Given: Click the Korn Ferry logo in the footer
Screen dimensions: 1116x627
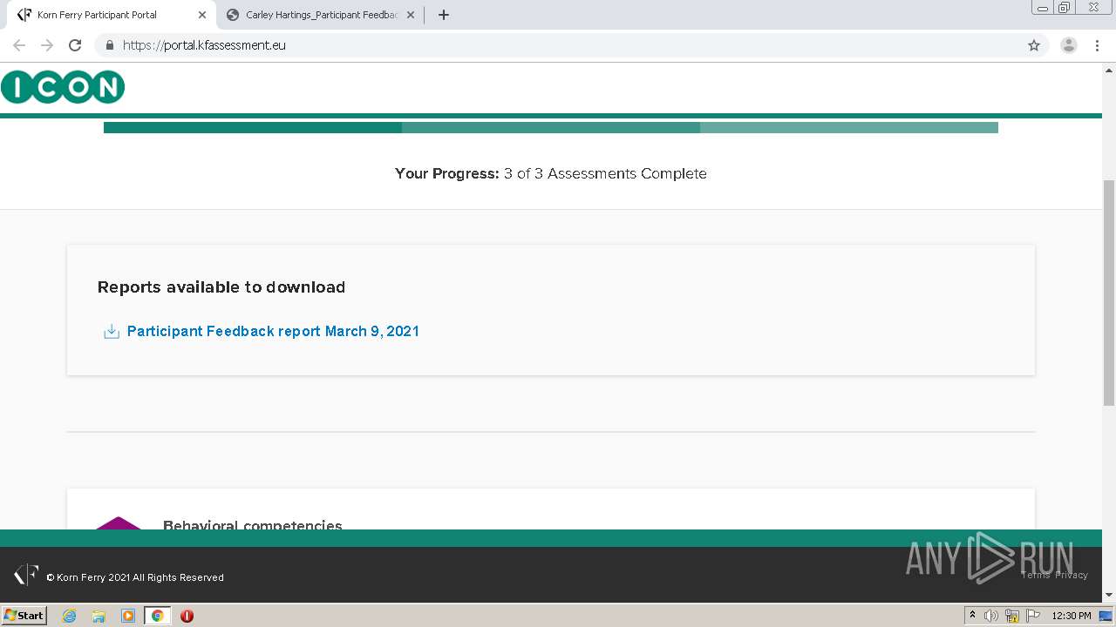Looking at the screenshot, I should tap(26, 575).
